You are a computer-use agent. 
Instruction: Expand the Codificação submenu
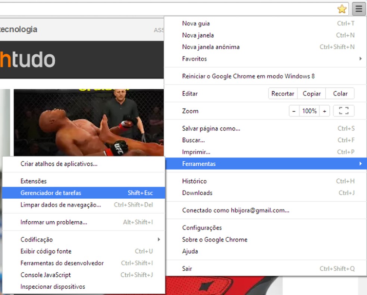[159, 239]
